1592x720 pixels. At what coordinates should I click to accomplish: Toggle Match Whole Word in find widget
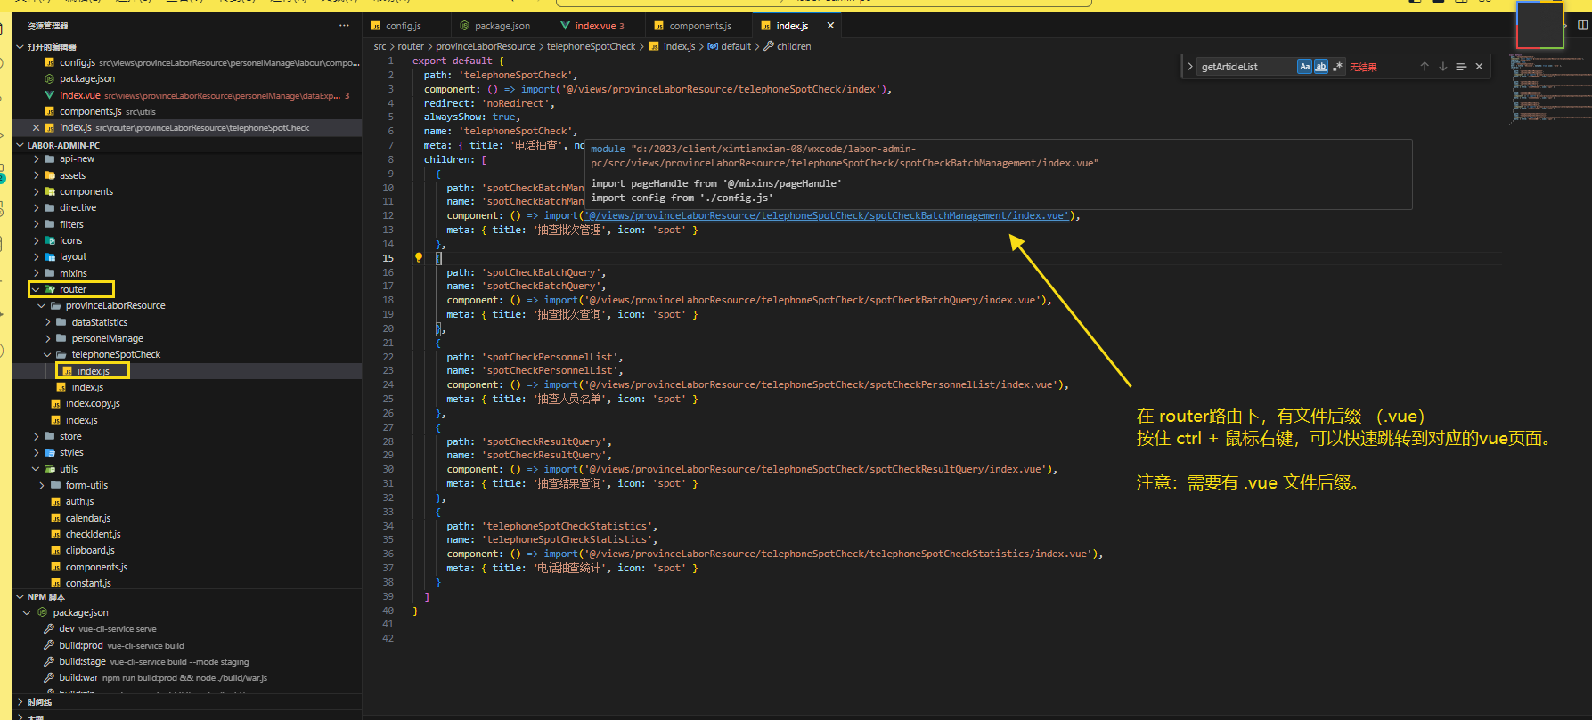(1320, 67)
